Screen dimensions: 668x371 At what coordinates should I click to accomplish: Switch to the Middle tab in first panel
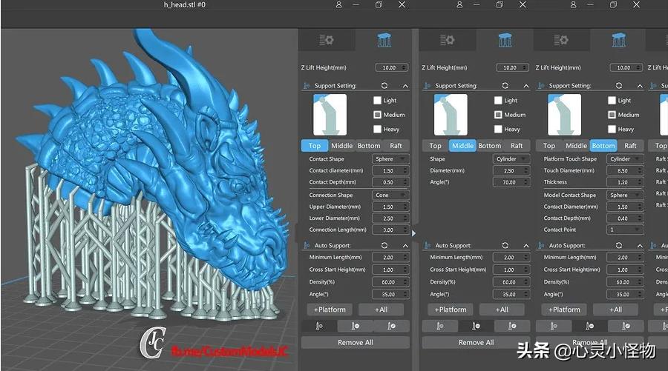click(341, 146)
